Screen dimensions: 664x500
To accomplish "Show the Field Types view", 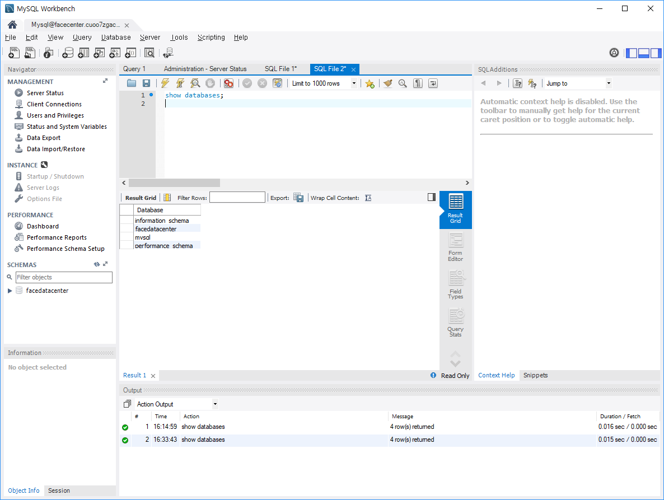I will 456,285.
